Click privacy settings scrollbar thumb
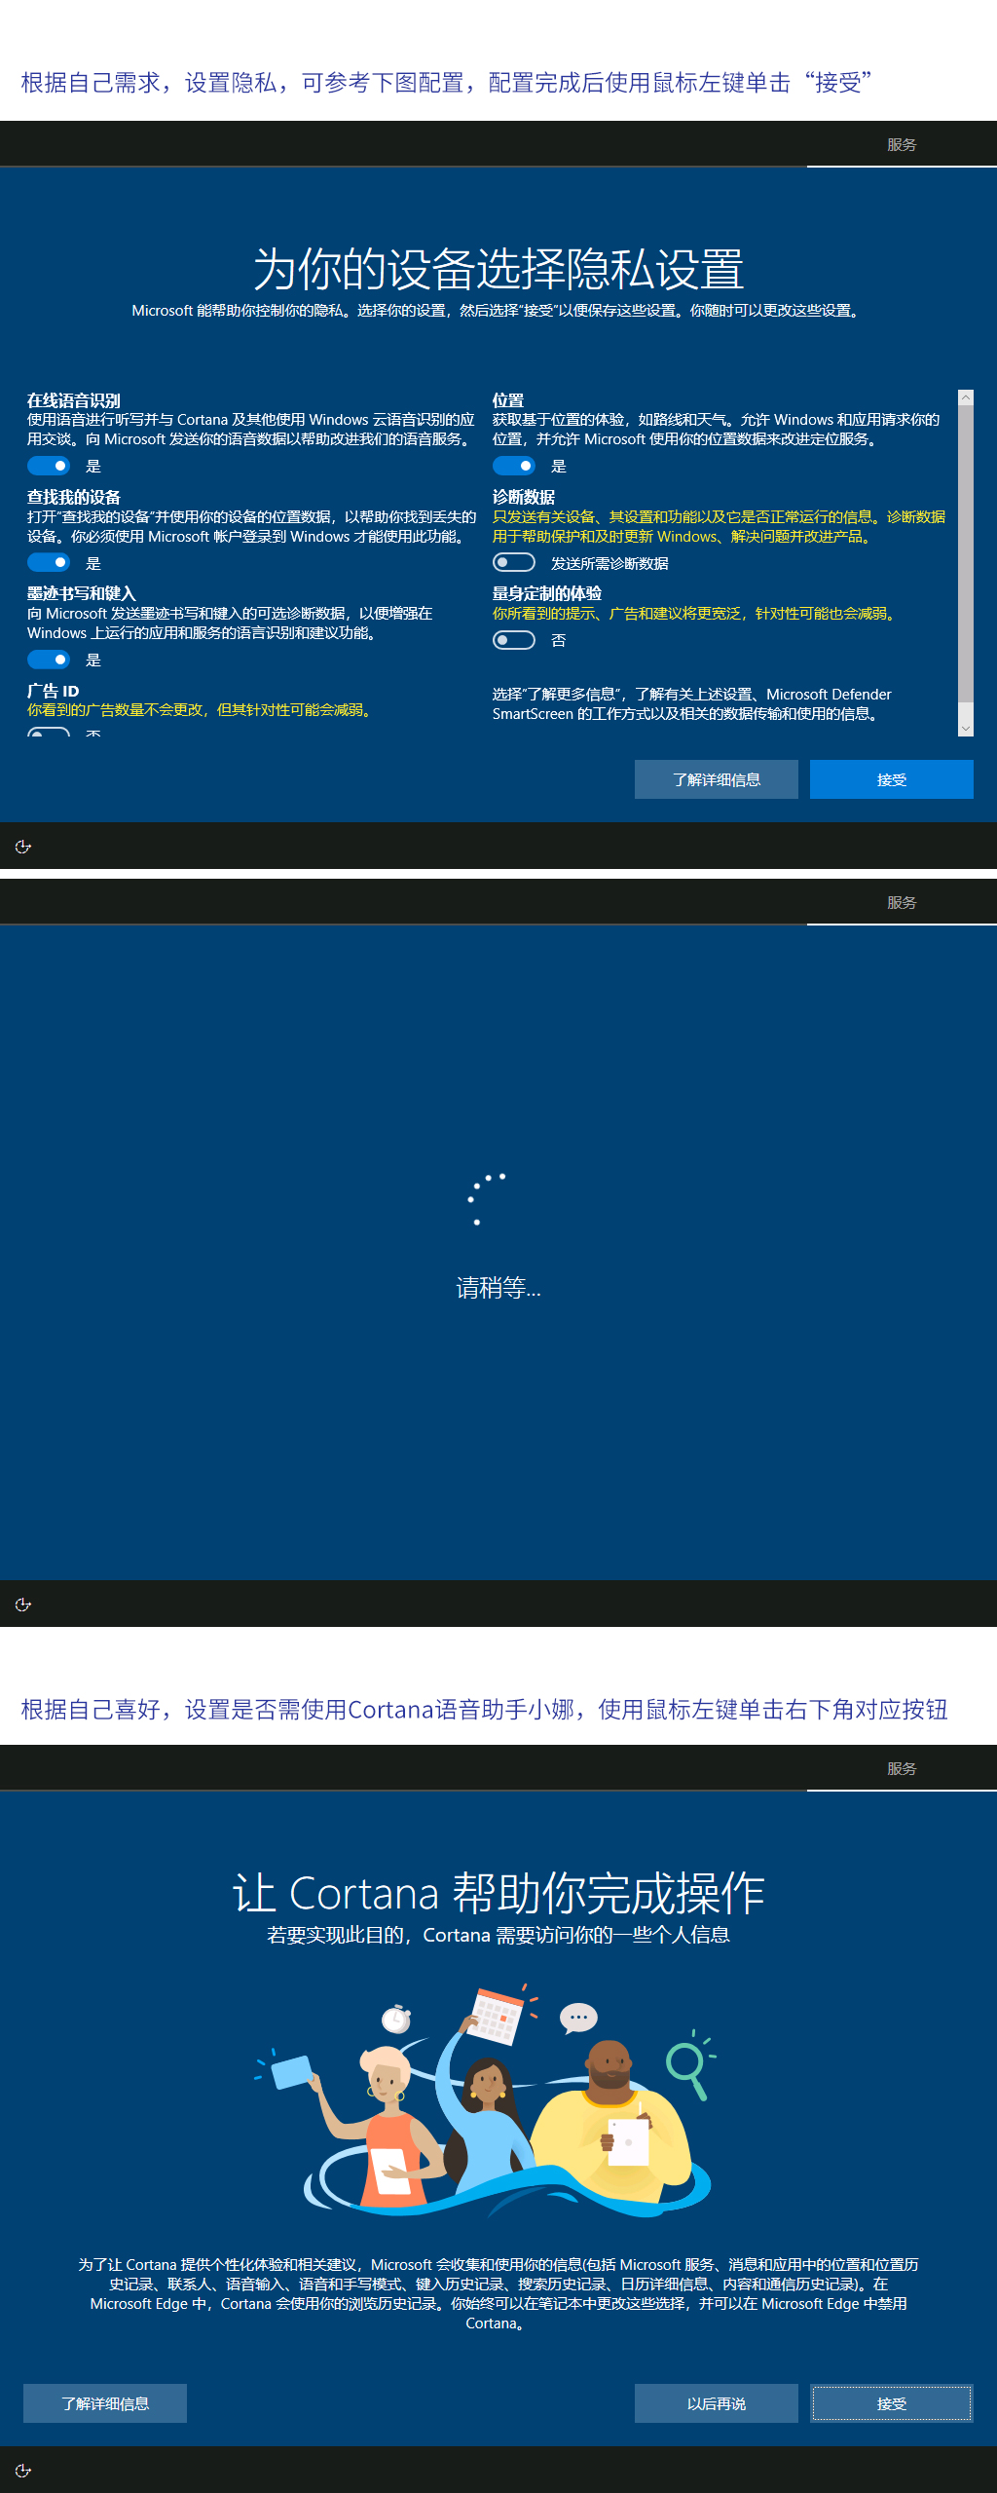The height and width of the screenshot is (2493, 997). click(x=966, y=553)
